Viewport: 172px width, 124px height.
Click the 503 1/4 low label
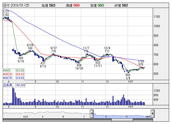[x=128, y=76]
